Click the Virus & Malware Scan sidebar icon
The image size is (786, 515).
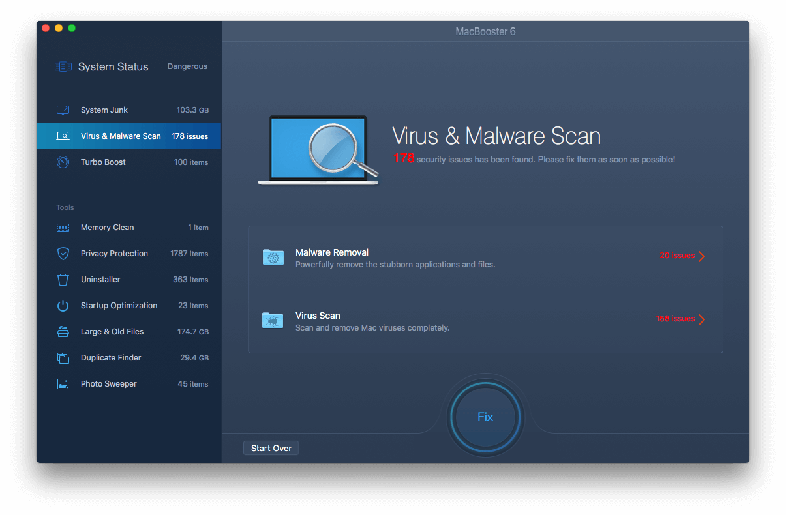pos(63,136)
